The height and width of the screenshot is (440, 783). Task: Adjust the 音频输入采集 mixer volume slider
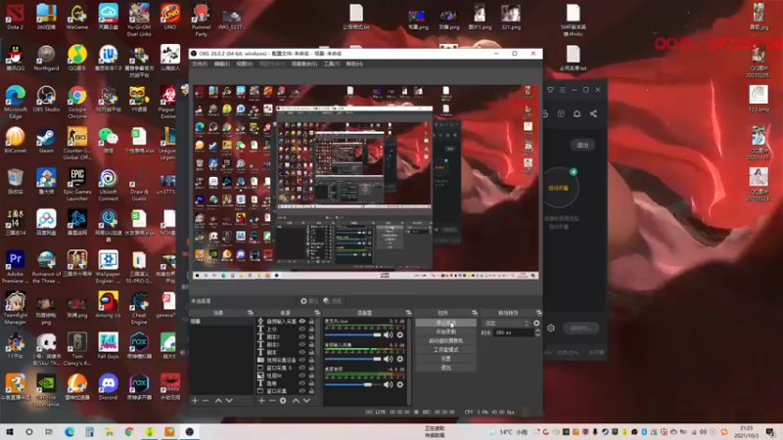click(x=353, y=359)
